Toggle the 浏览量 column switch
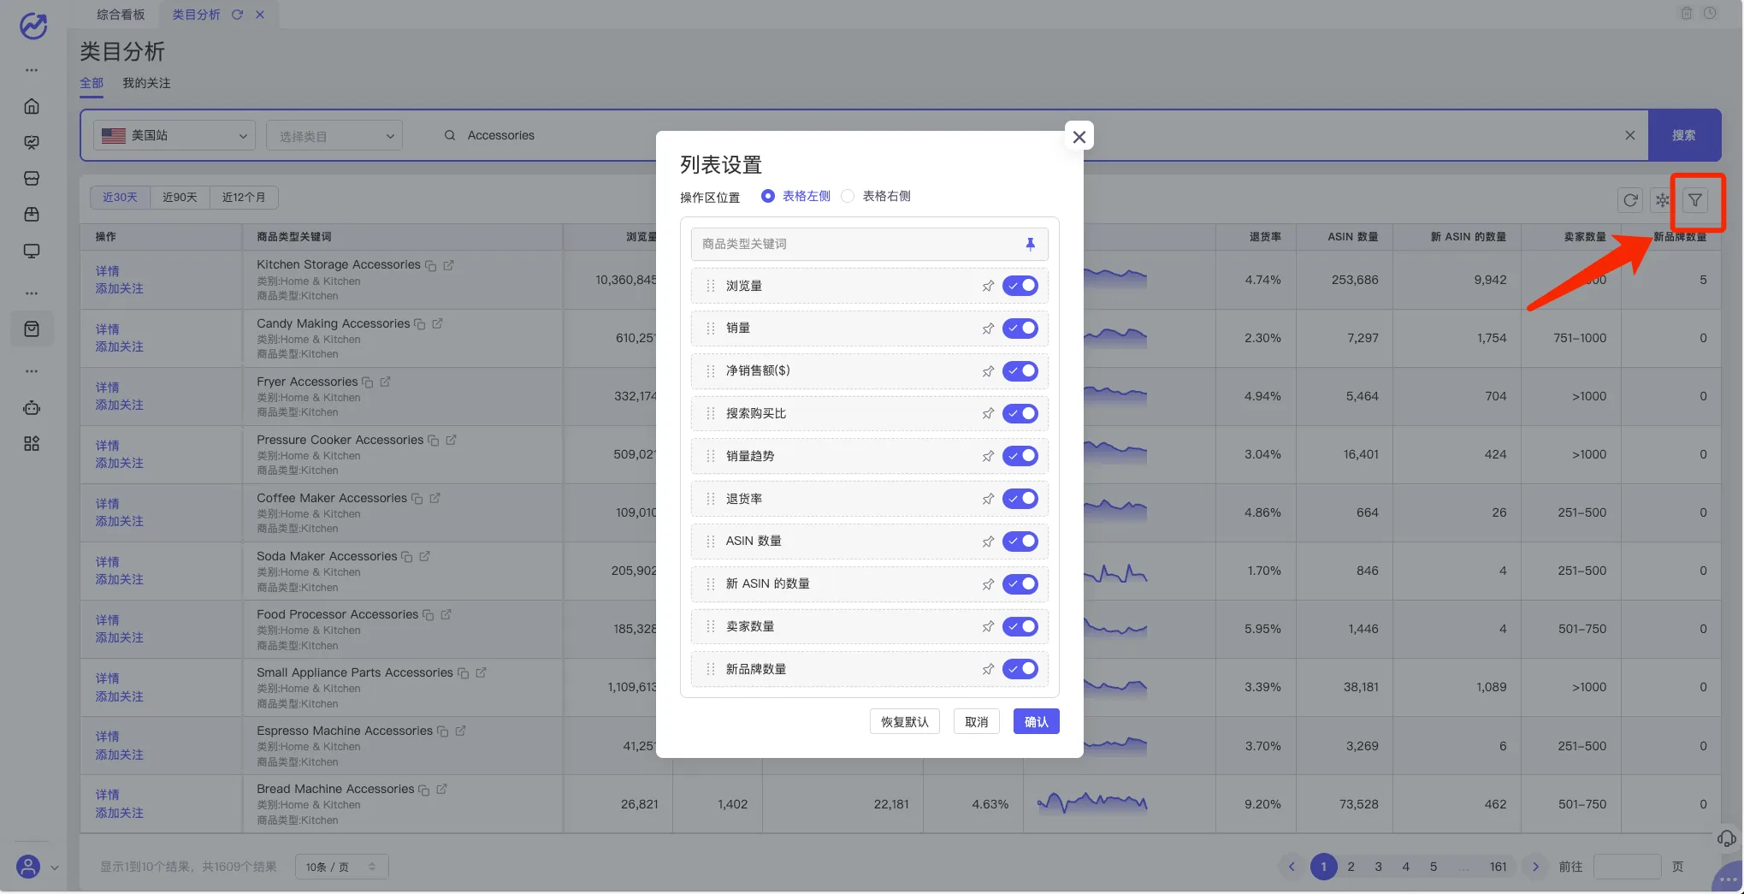Viewport: 1744px width, 894px height. pyautogui.click(x=1020, y=286)
